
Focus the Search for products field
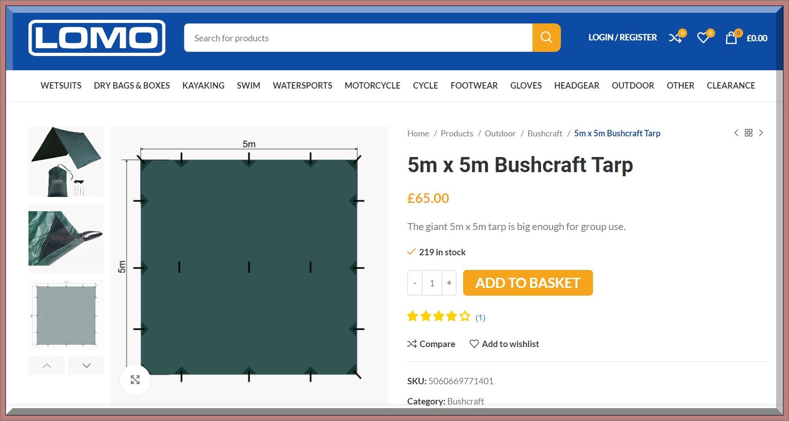[x=358, y=38]
